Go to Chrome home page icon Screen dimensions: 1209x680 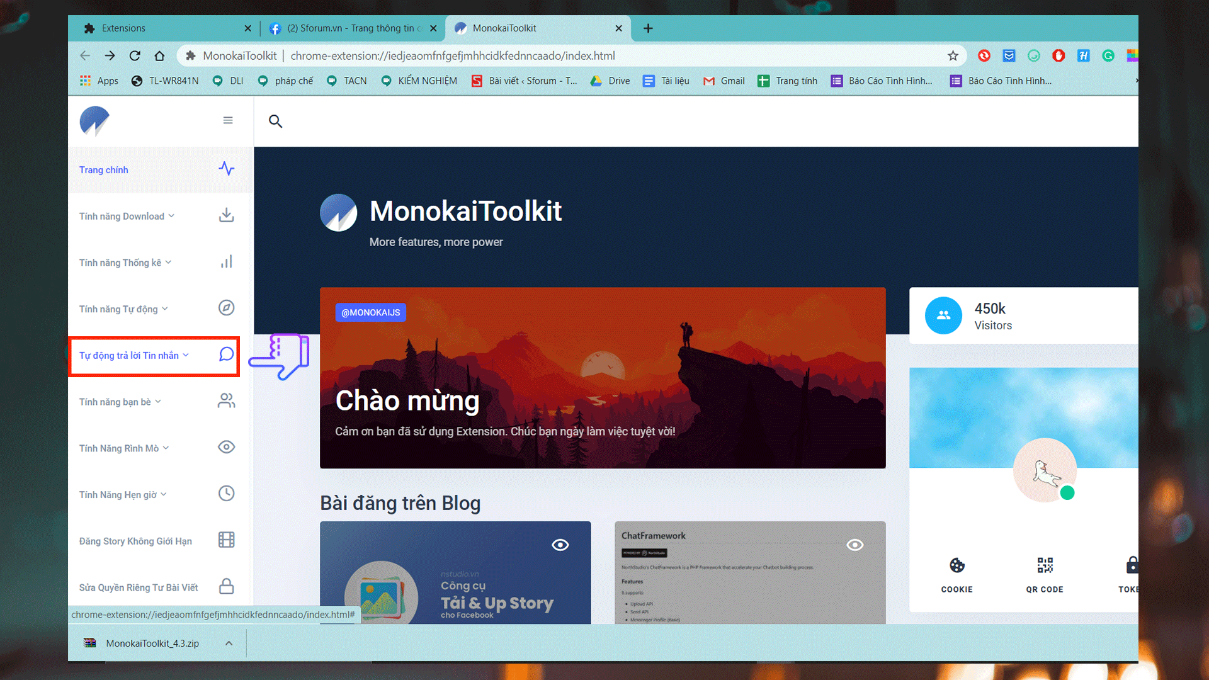tap(159, 56)
